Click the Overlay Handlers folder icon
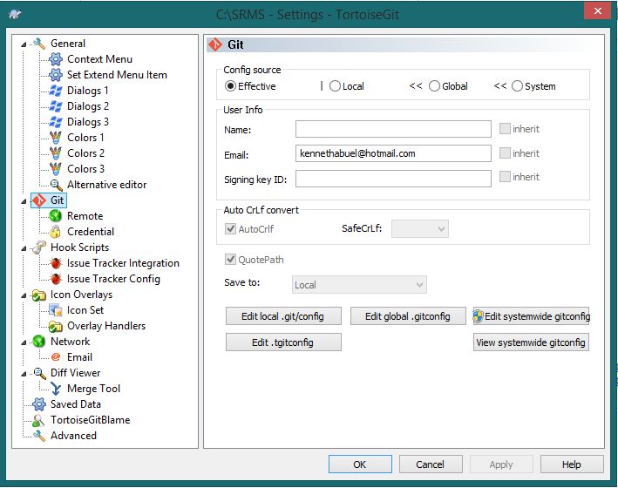 pyautogui.click(x=56, y=326)
